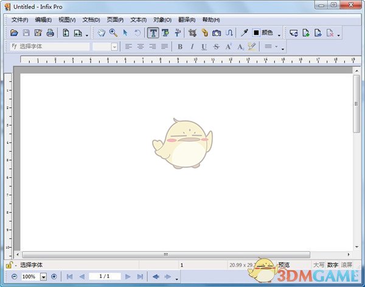Open the 编辑(E) menu
Image resolution: width=365 pixels, height=287 pixels.
tap(43, 20)
